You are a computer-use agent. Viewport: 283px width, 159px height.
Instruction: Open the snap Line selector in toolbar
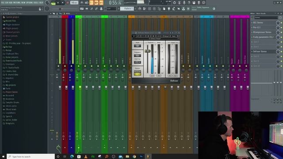click(111, 9)
